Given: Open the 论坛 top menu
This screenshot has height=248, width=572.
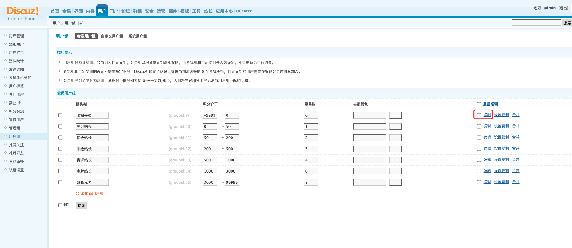Looking at the screenshot, I should click(x=126, y=11).
